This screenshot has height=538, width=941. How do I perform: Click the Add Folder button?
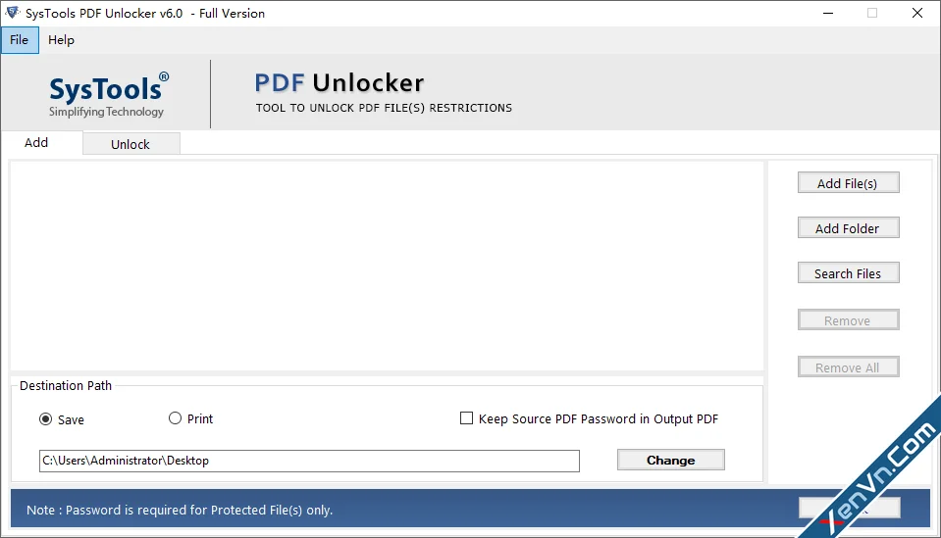(x=848, y=228)
